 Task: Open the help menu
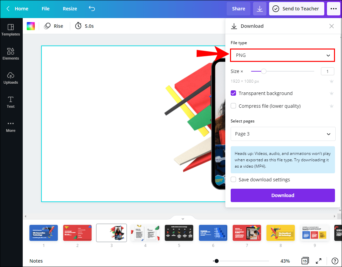pyautogui.click(x=335, y=261)
